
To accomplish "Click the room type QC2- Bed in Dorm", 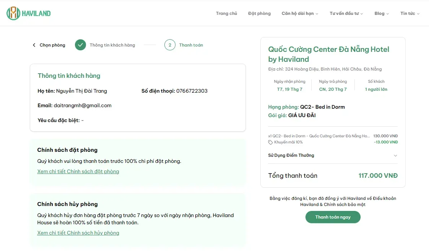I will (x=322, y=107).
